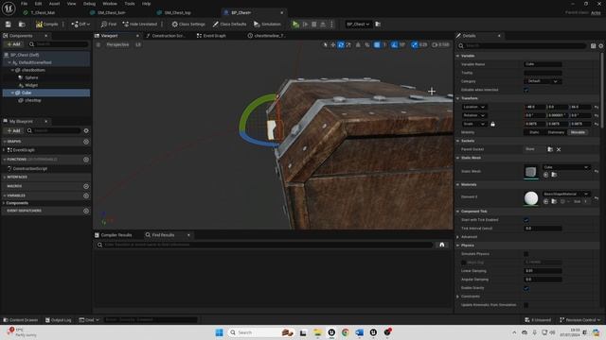Open the My Blueprint settings gear
606x340 pixels.
(x=86, y=130)
